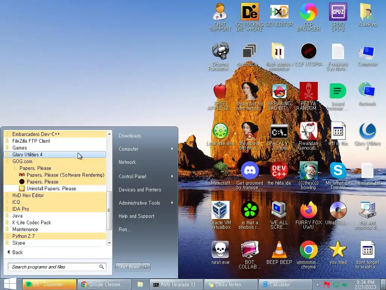Open the shut down options arrow
386x290 pixels.
click(x=146, y=267)
